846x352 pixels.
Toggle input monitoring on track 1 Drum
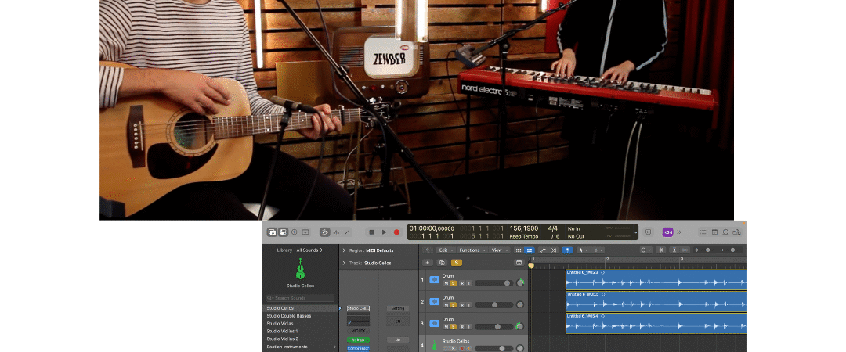click(x=469, y=283)
